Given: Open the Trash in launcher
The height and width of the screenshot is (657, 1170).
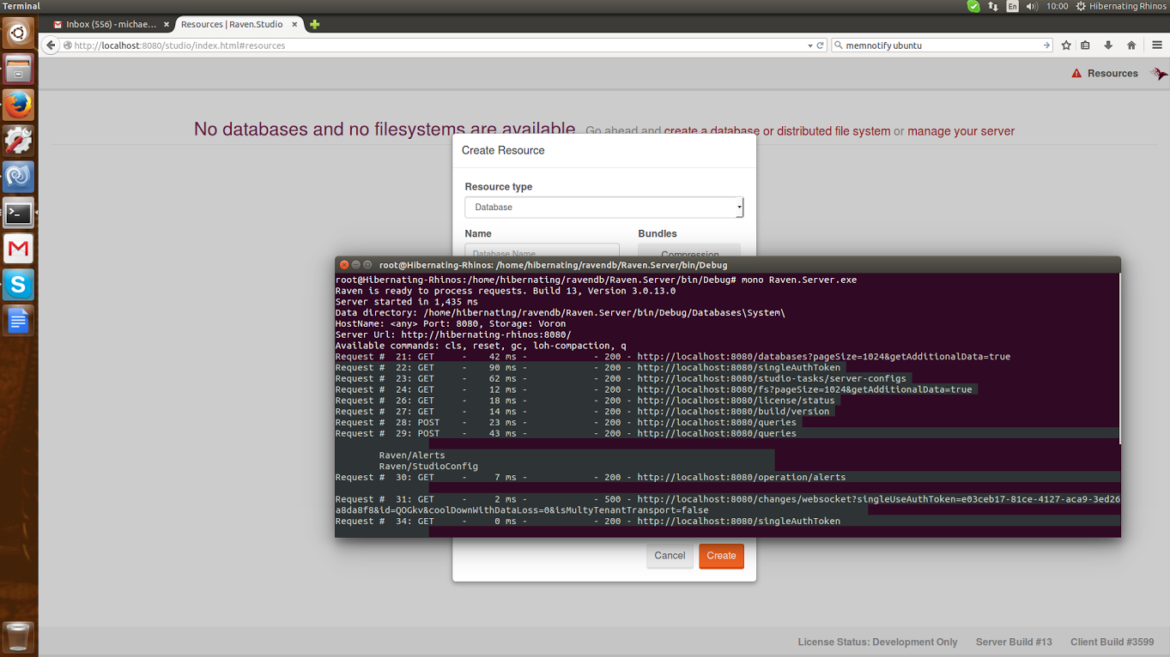Looking at the screenshot, I should pos(18,637).
